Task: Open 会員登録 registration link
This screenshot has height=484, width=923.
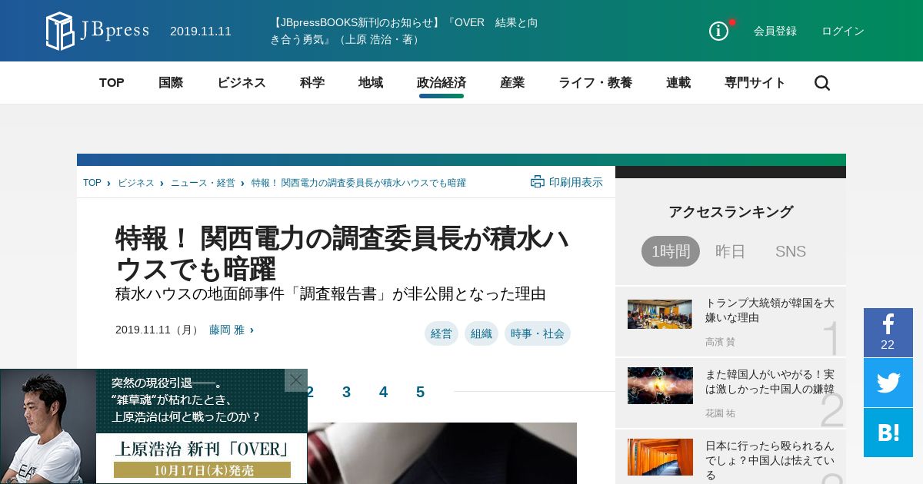Action: pyautogui.click(x=775, y=31)
